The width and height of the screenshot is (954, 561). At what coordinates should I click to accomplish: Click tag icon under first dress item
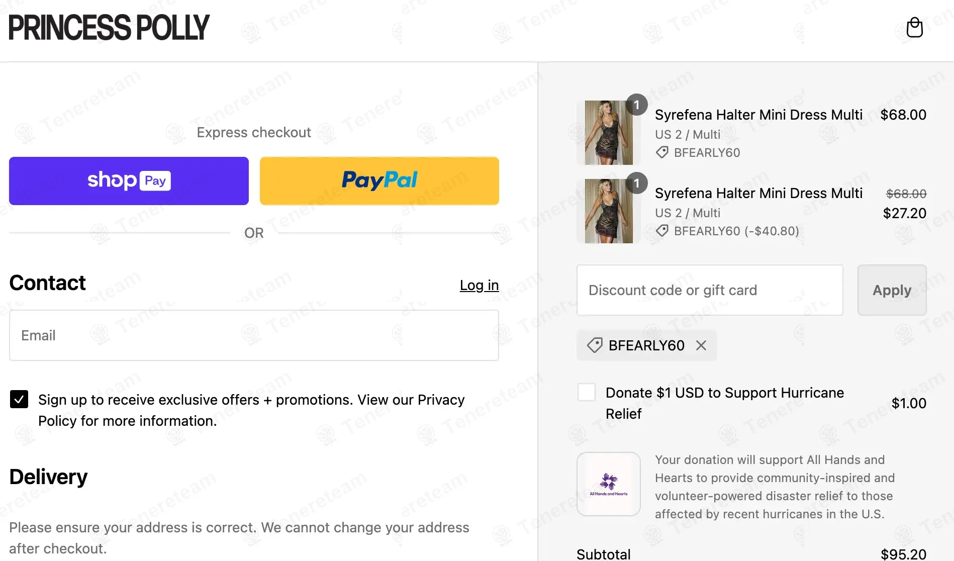(662, 152)
